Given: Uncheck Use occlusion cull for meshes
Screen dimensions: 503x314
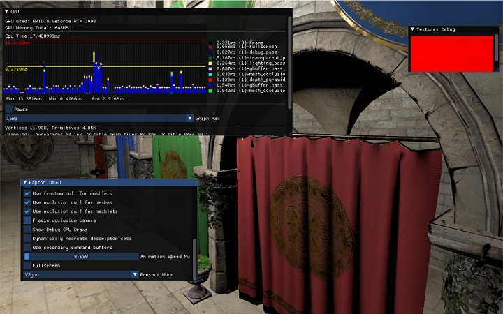Looking at the screenshot, I should click(x=27, y=202).
